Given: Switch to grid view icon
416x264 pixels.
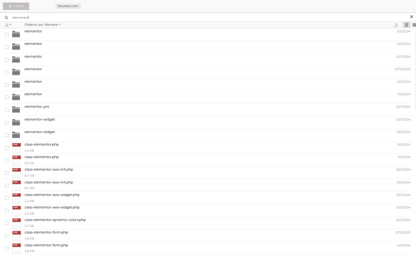Looking at the screenshot, I should [414, 25].
